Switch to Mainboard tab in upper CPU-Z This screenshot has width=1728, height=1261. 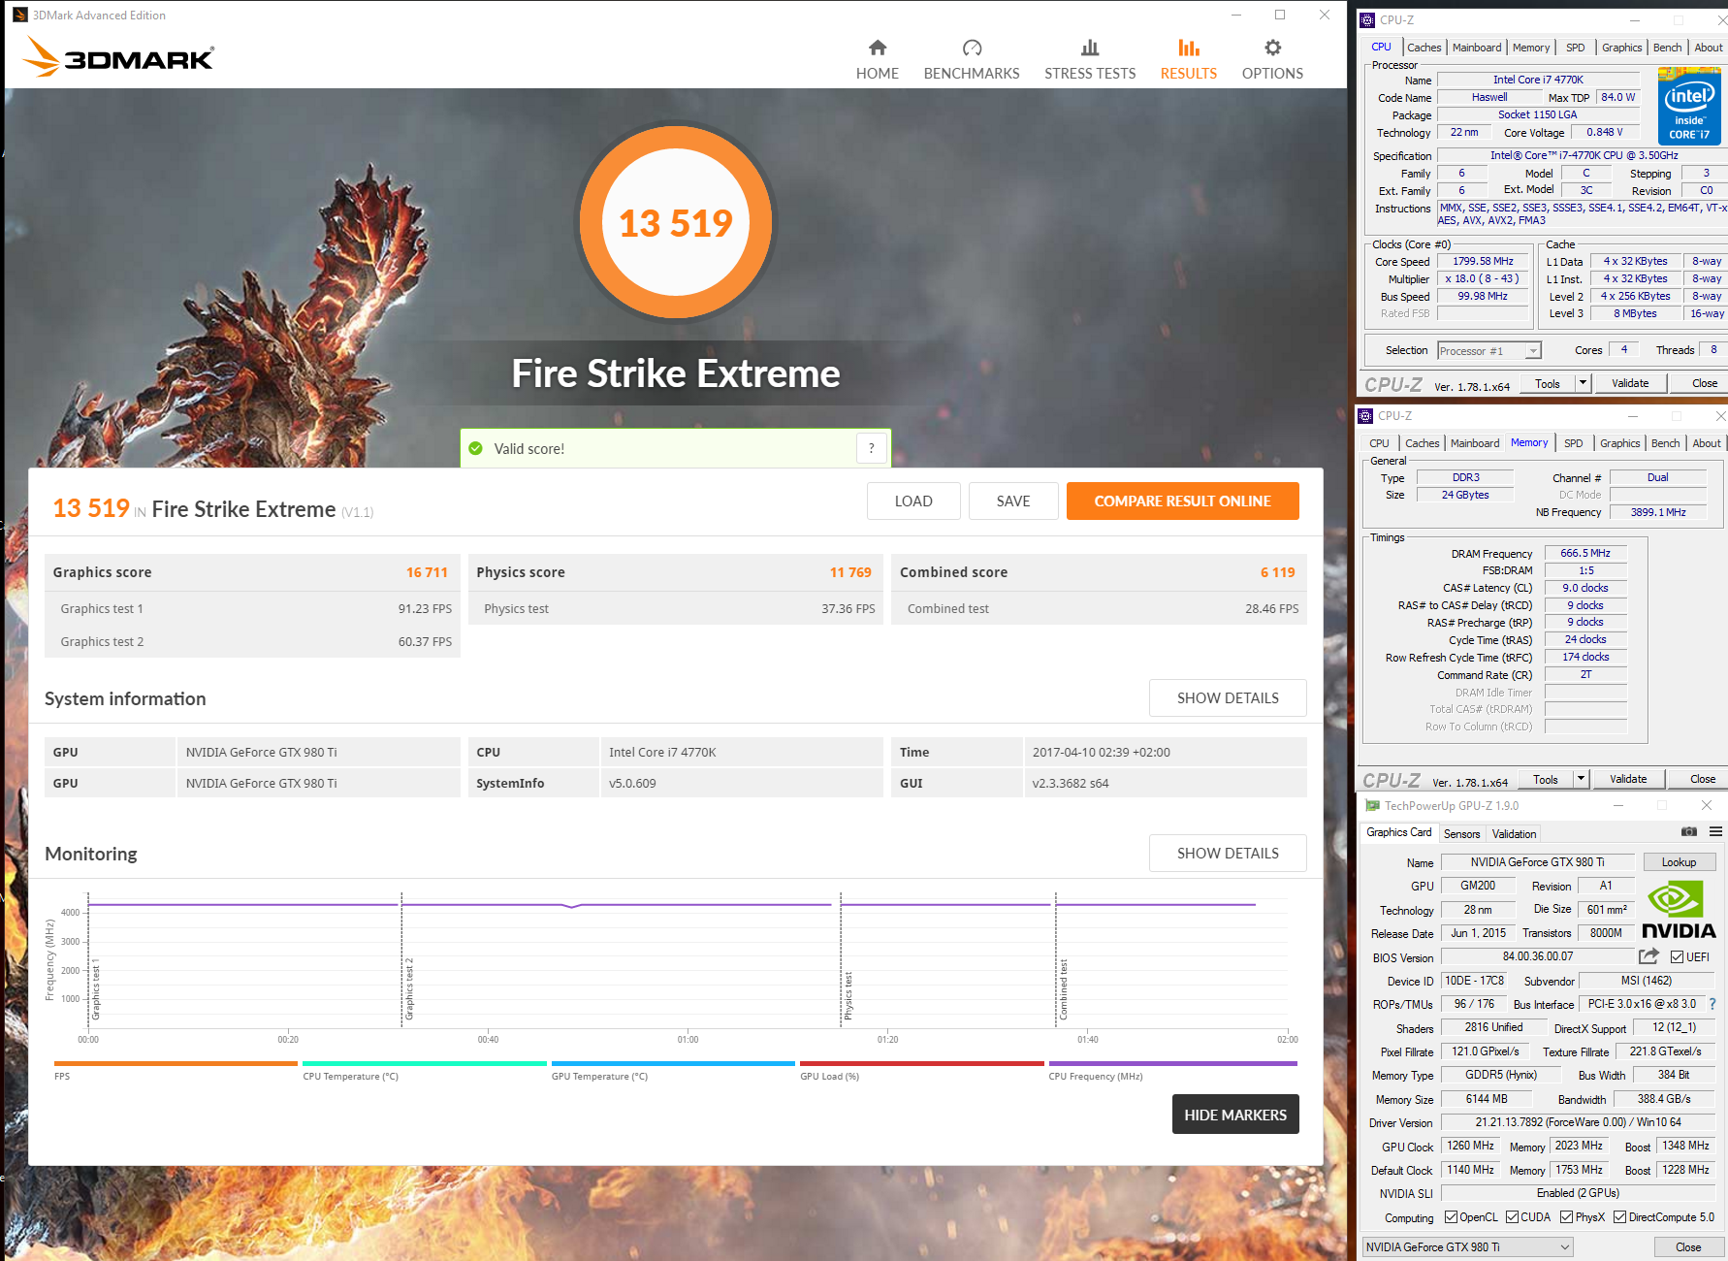pyautogui.click(x=1477, y=48)
